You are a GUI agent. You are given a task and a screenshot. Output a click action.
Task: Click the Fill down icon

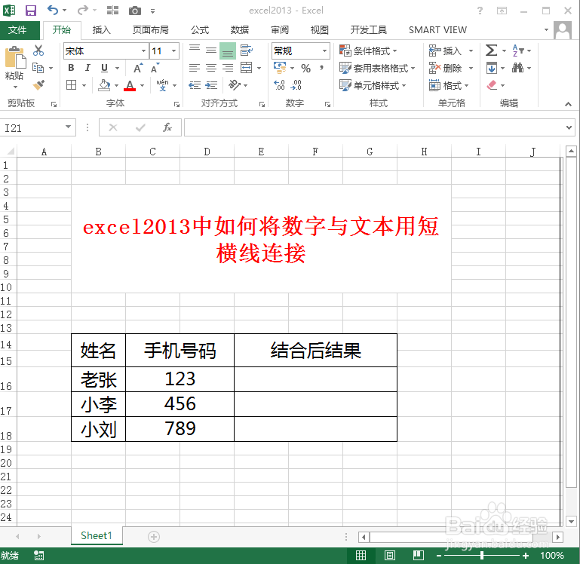[492, 68]
